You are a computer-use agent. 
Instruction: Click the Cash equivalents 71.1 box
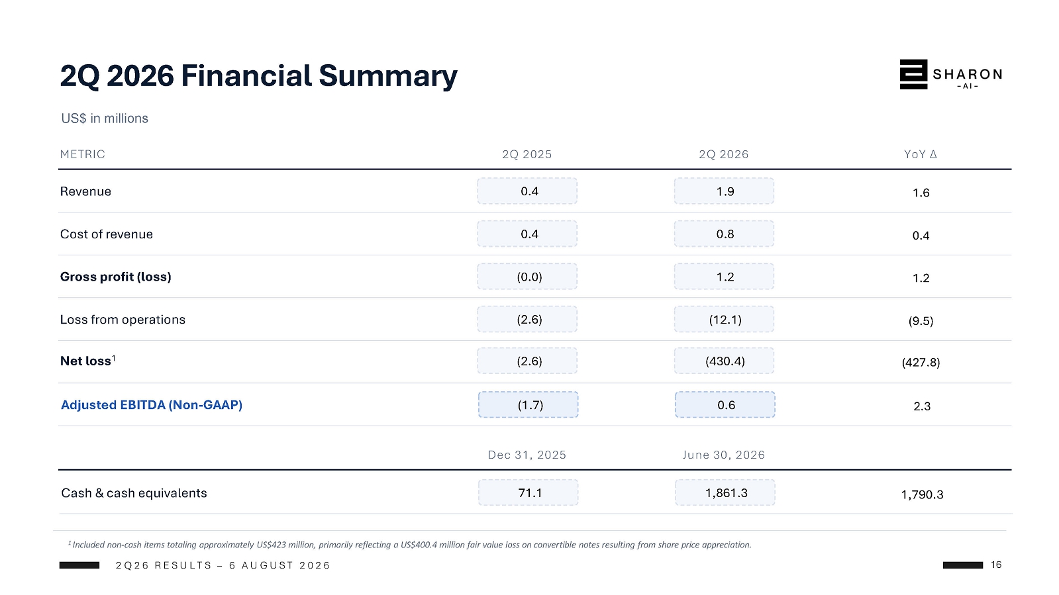529,492
